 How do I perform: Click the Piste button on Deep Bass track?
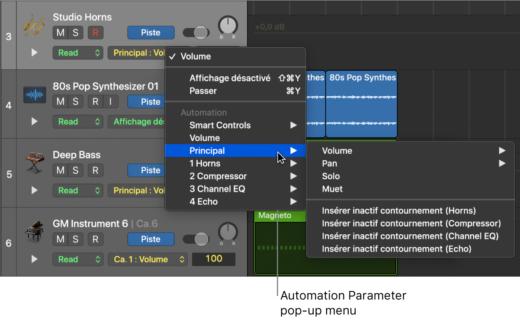151,170
